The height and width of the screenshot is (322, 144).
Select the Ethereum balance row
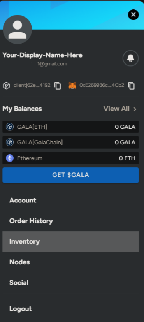[x=70, y=158]
